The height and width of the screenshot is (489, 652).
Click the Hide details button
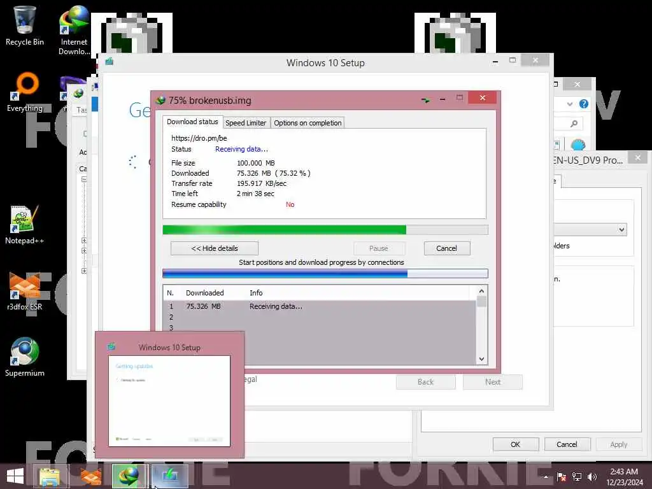[x=215, y=248]
